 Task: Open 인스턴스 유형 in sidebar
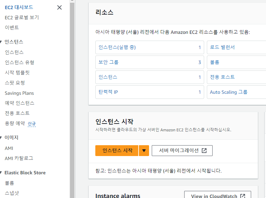pyautogui.click(x=20, y=63)
